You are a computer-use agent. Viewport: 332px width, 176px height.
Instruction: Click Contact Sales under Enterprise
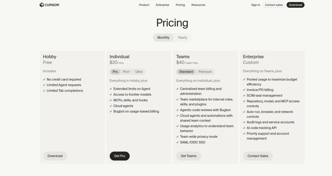(x=258, y=156)
